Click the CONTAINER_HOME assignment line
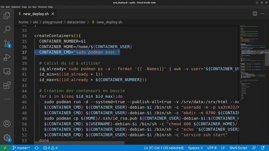269x151 pixels. (85, 47)
